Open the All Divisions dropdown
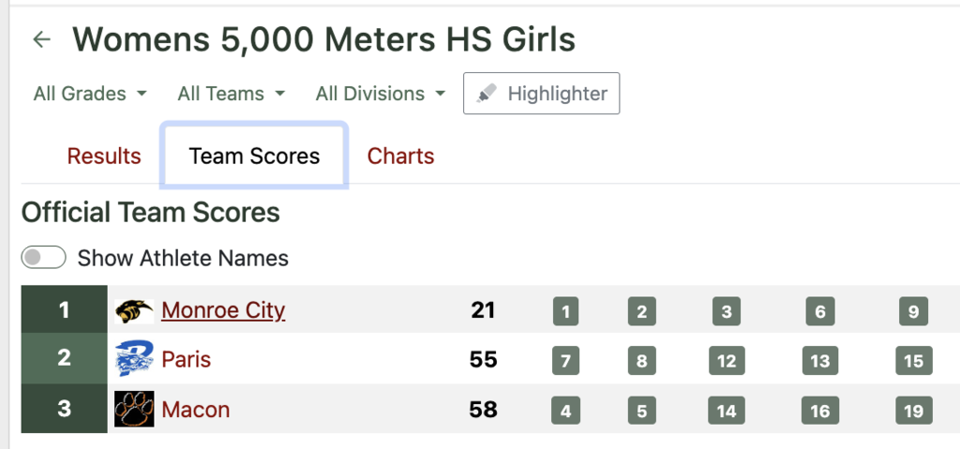960x449 pixels. pyautogui.click(x=382, y=94)
